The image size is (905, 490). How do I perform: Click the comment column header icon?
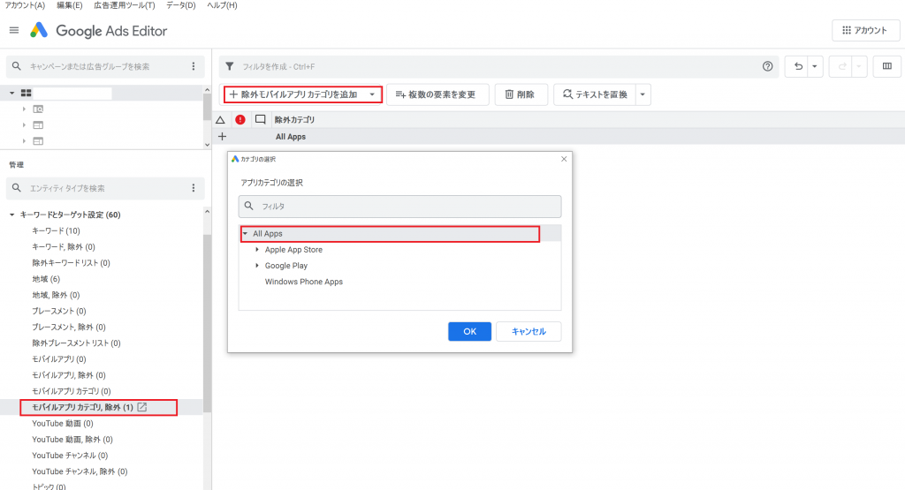coord(261,119)
